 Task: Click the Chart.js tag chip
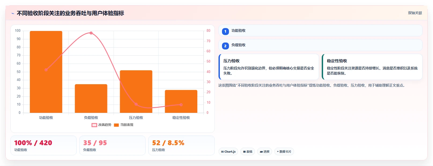228,152
